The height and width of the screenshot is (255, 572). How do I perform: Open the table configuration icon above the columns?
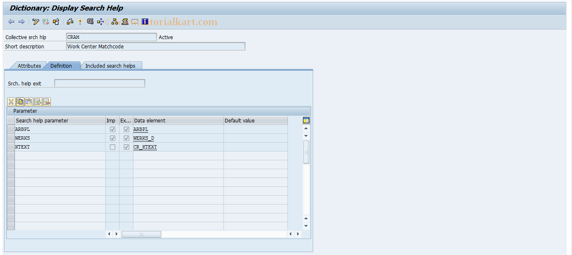coord(306,120)
